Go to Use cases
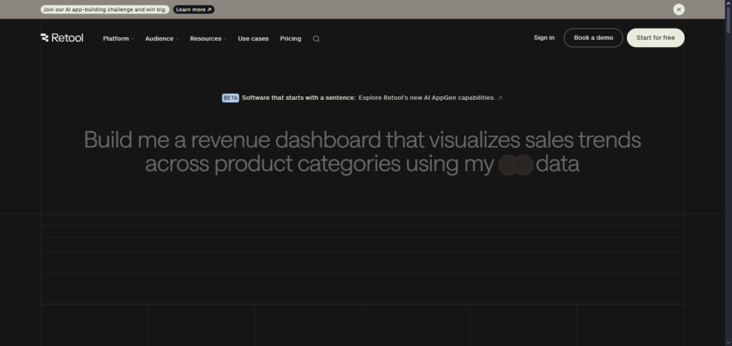 (253, 39)
